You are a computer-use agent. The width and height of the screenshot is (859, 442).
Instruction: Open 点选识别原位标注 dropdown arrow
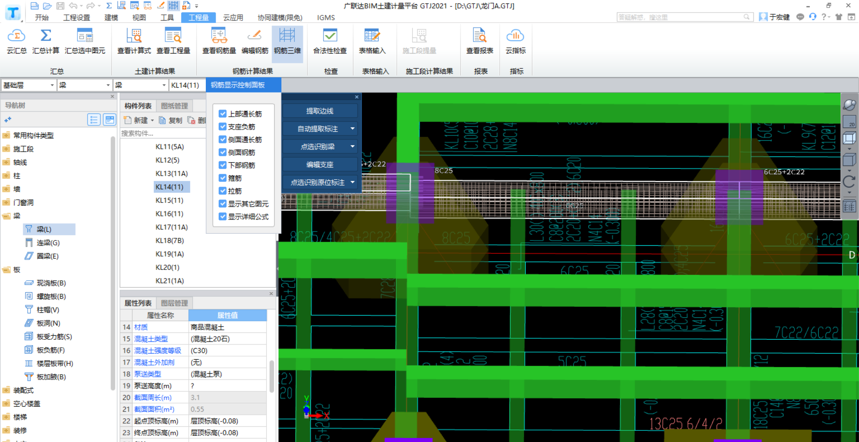[353, 182]
